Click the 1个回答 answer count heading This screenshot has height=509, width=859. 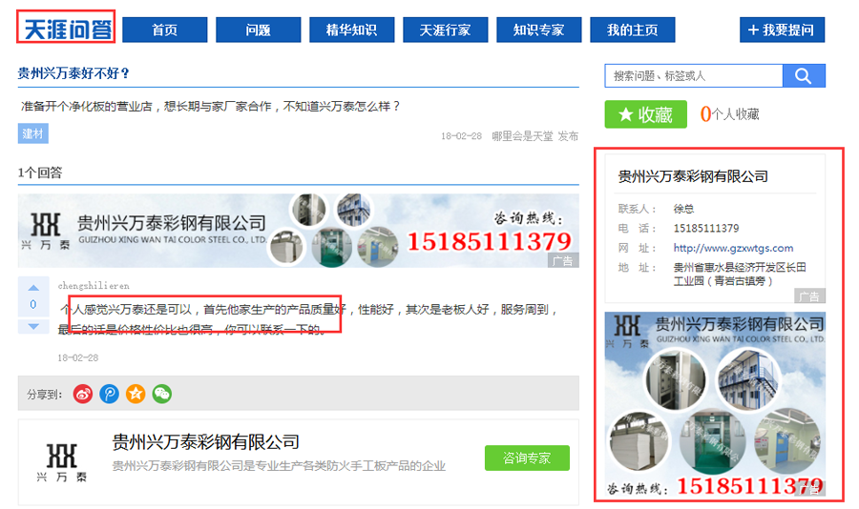[40, 173]
